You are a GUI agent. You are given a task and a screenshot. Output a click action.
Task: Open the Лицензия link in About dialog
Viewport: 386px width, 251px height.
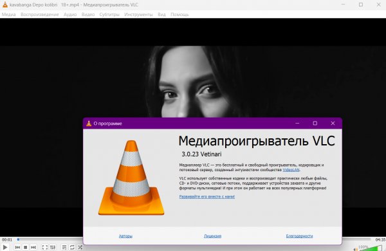[x=212, y=236]
